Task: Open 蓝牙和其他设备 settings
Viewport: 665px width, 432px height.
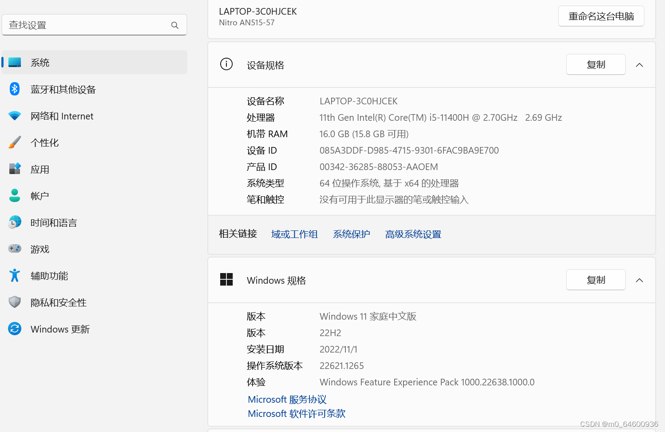Action: (95, 89)
